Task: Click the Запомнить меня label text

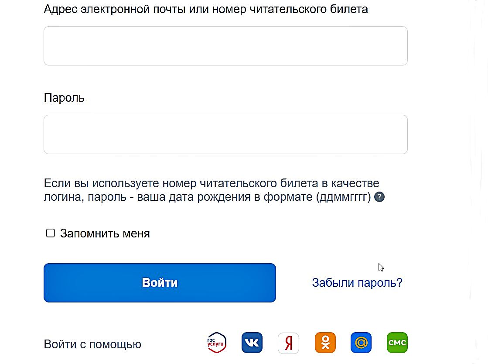Action: pos(105,234)
